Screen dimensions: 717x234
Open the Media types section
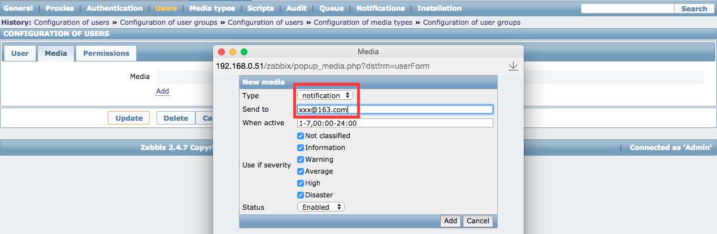(x=212, y=8)
